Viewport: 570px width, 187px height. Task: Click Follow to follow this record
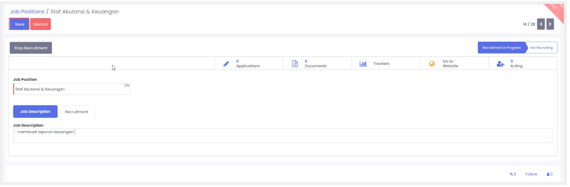coord(531,174)
